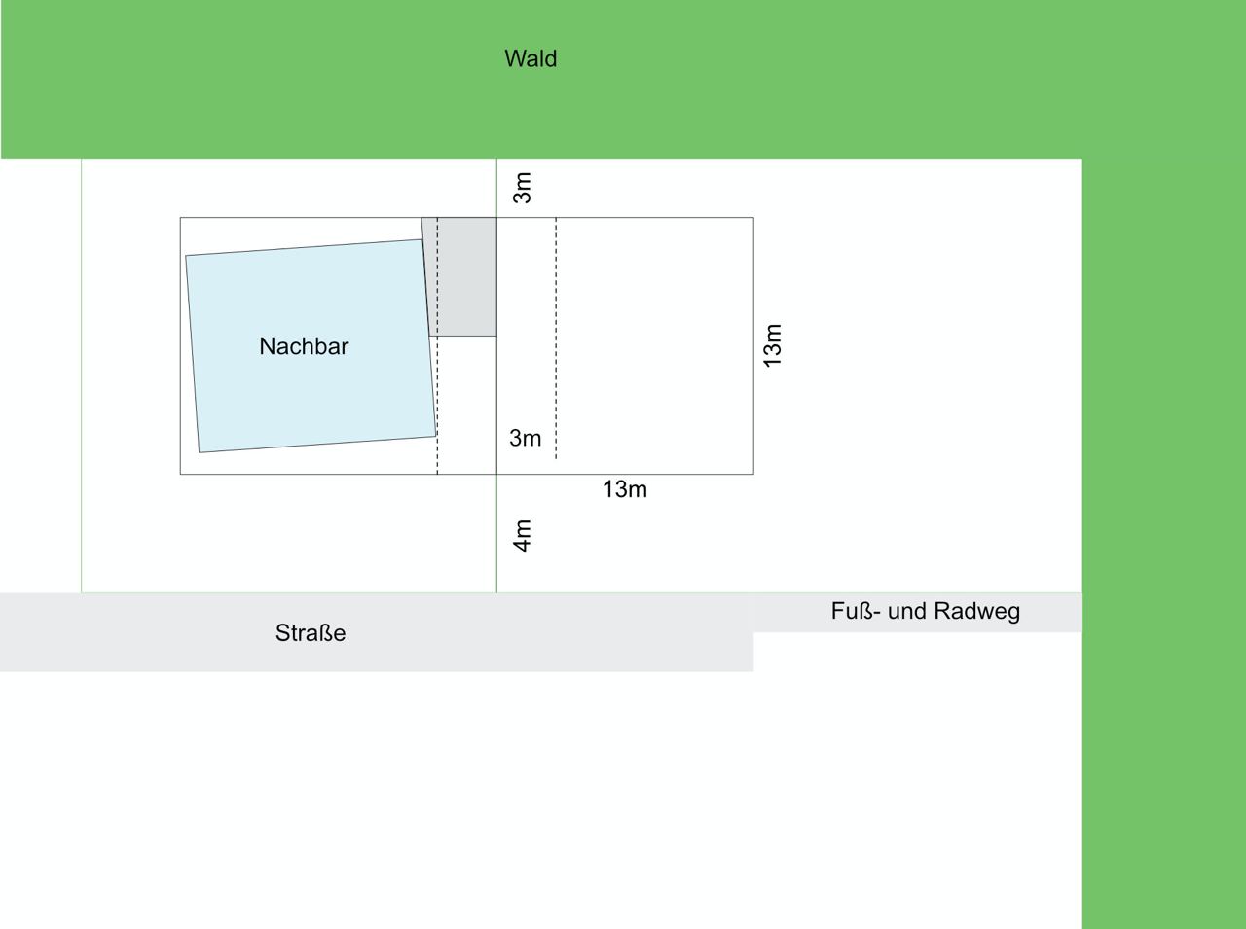Click the Straße text label
This screenshot has width=1246, height=929.
pyautogui.click(x=311, y=633)
